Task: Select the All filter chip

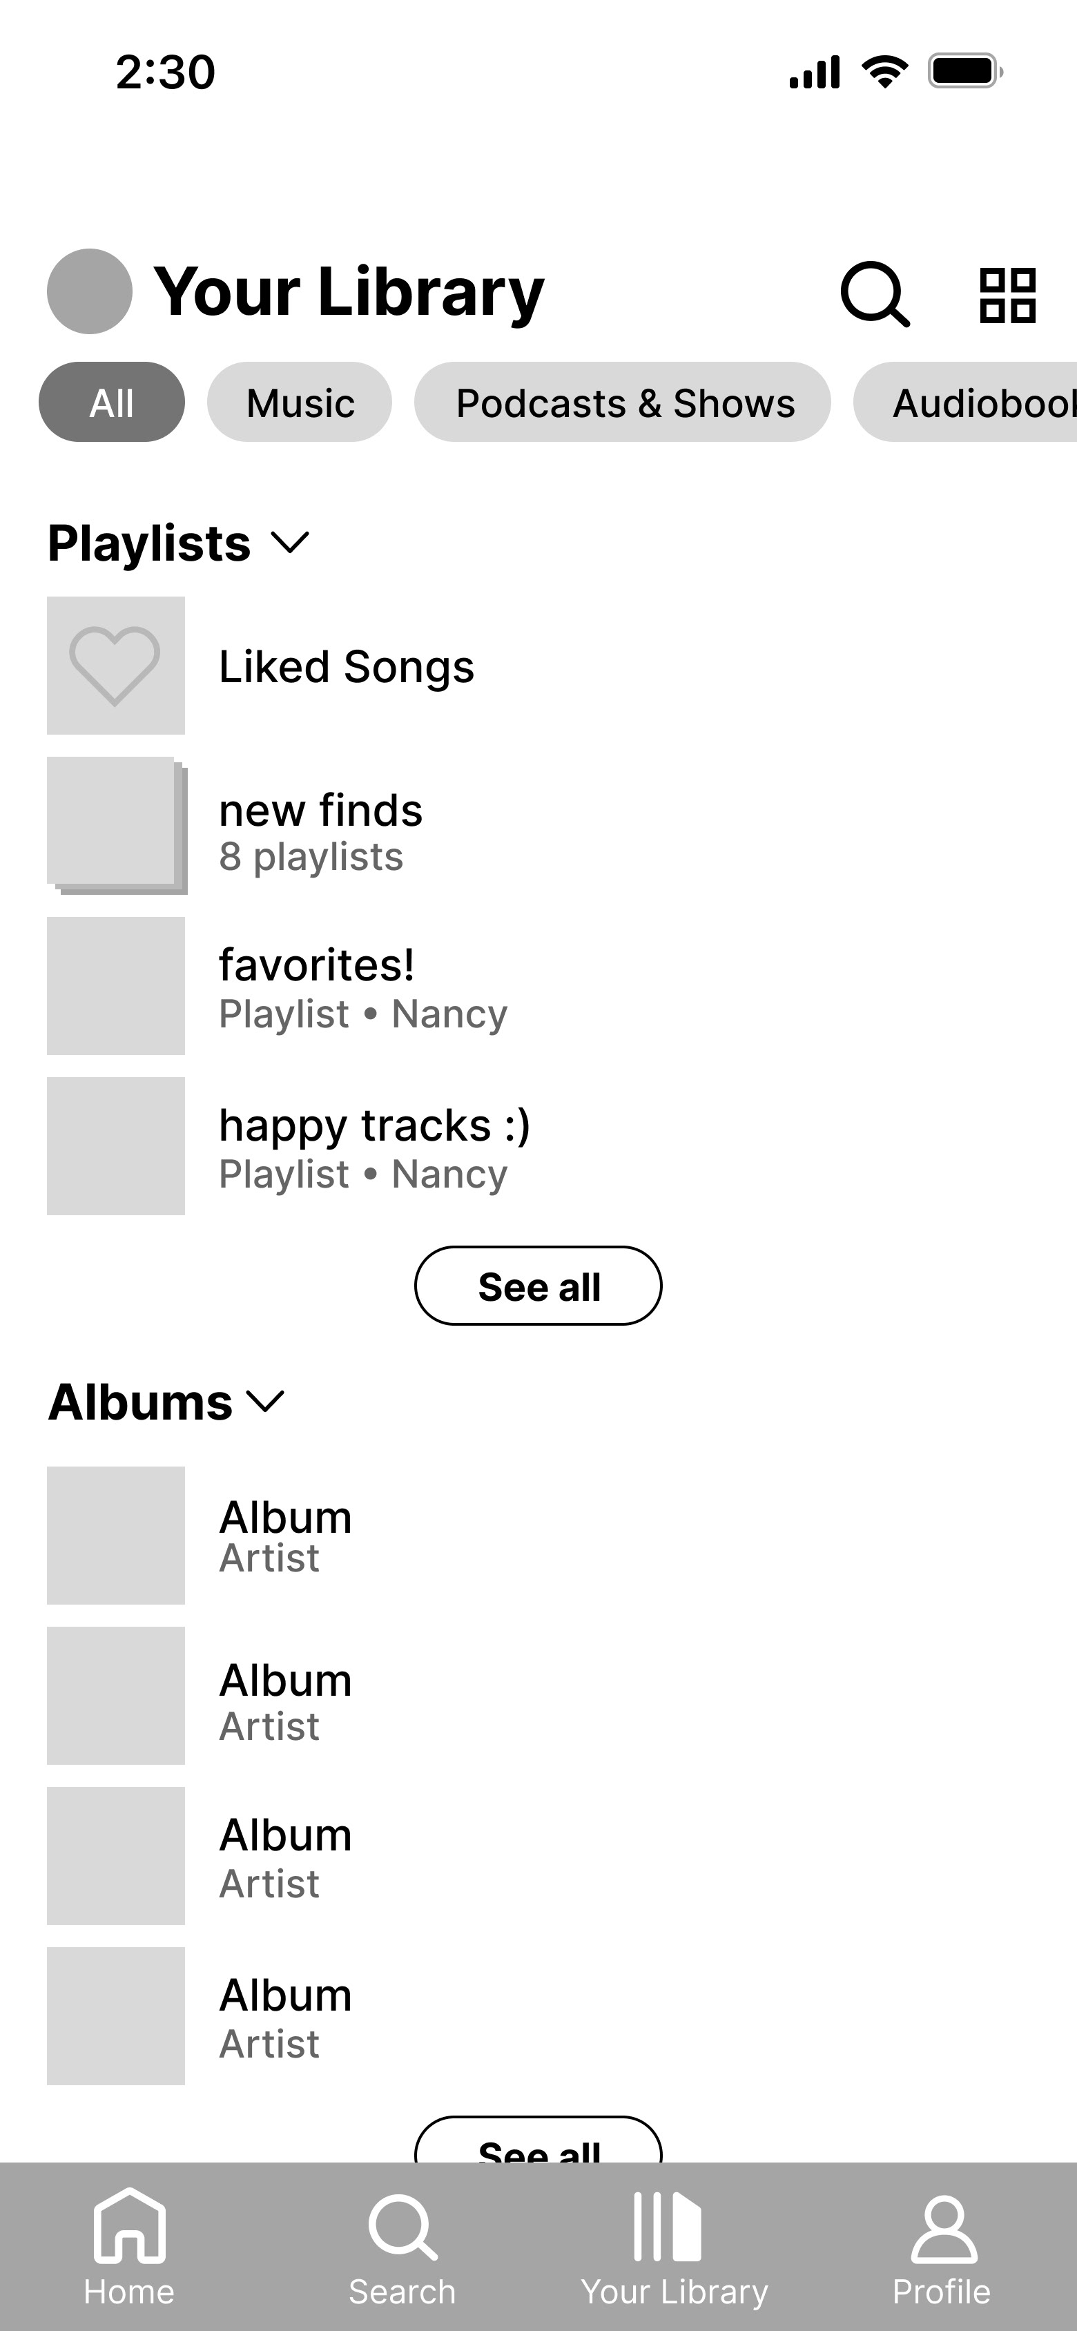Action: click(111, 402)
